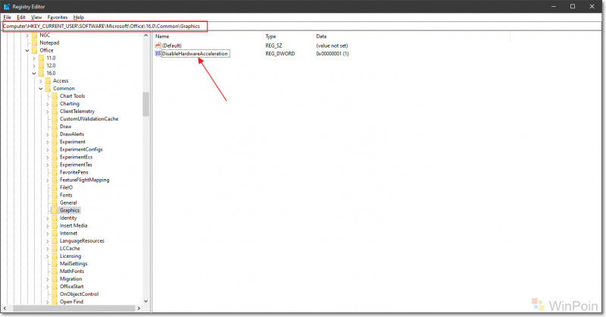This screenshot has width=606, height=317.
Task: Select the Migration key
Action: (70, 279)
